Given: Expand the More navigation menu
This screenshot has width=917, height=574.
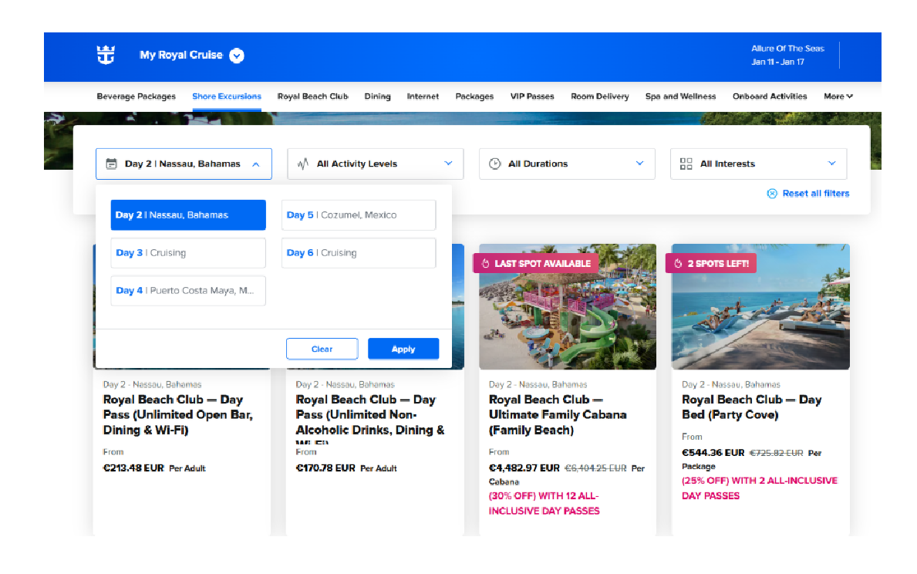Looking at the screenshot, I should pos(838,96).
